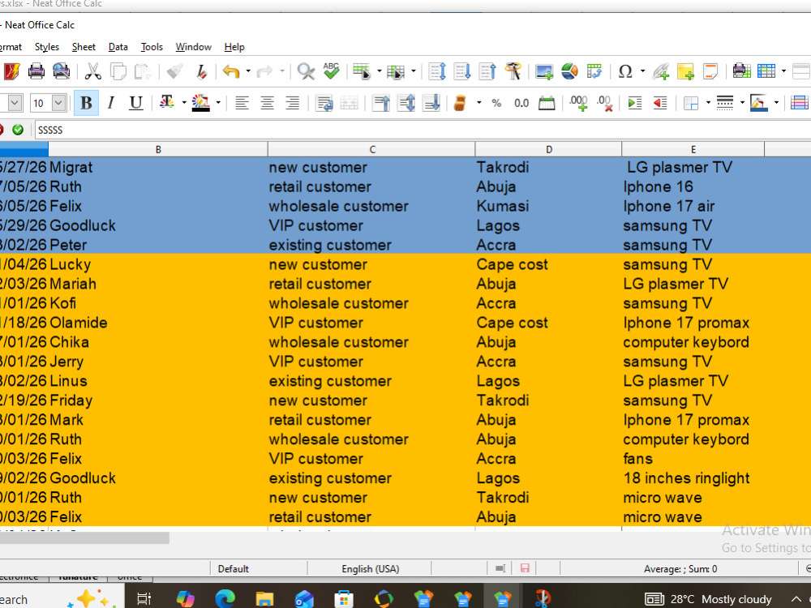Screen dimensions: 811x608
Task: Insert special character with the Omega icon
Action: [x=625, y=71]
